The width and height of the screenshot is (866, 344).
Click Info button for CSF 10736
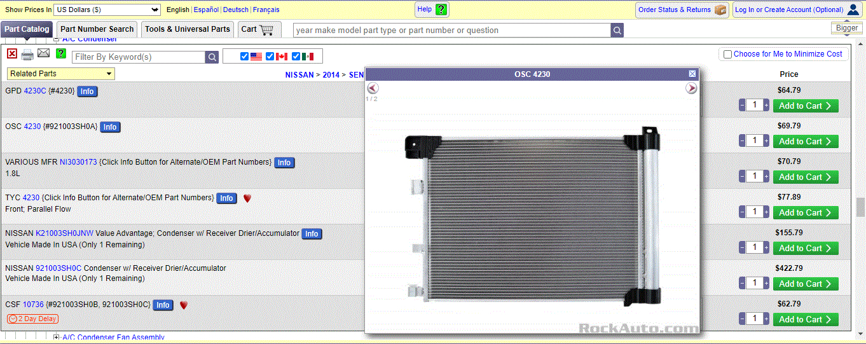163,305
